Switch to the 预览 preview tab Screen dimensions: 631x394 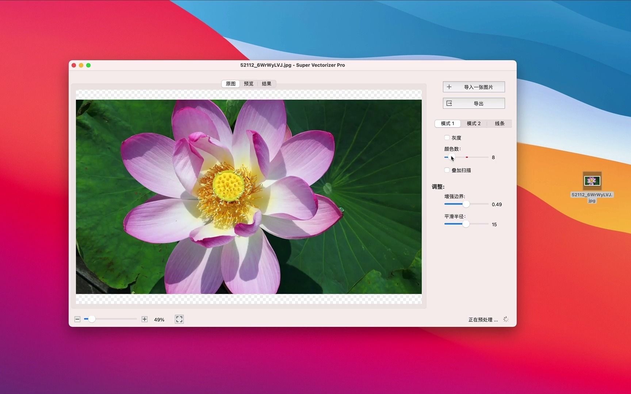248,84
